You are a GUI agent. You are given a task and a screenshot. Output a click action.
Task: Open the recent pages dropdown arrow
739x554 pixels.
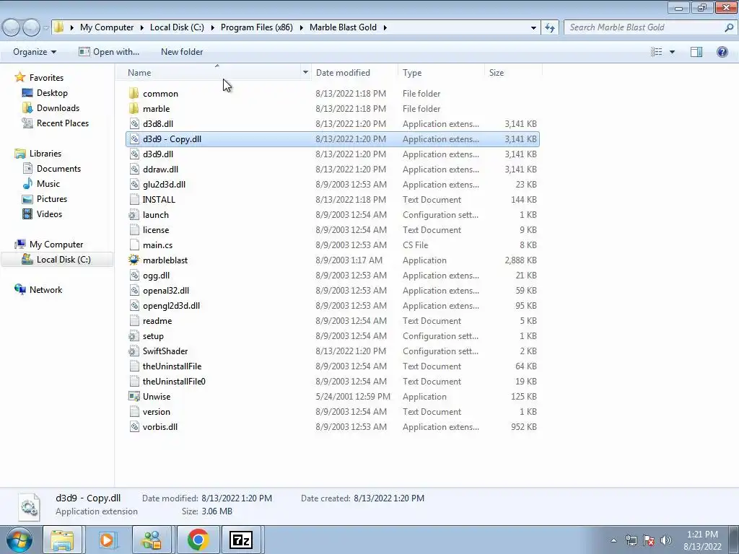tap(45, 28)
